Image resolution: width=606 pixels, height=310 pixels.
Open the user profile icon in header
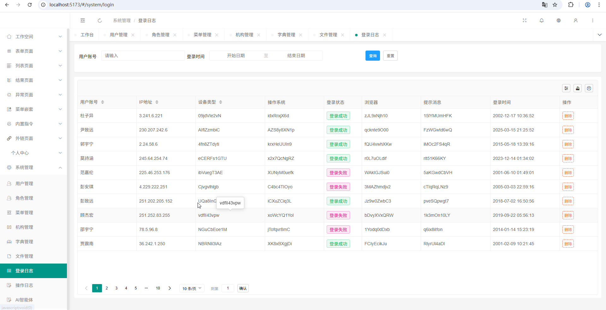click(576, 21)
